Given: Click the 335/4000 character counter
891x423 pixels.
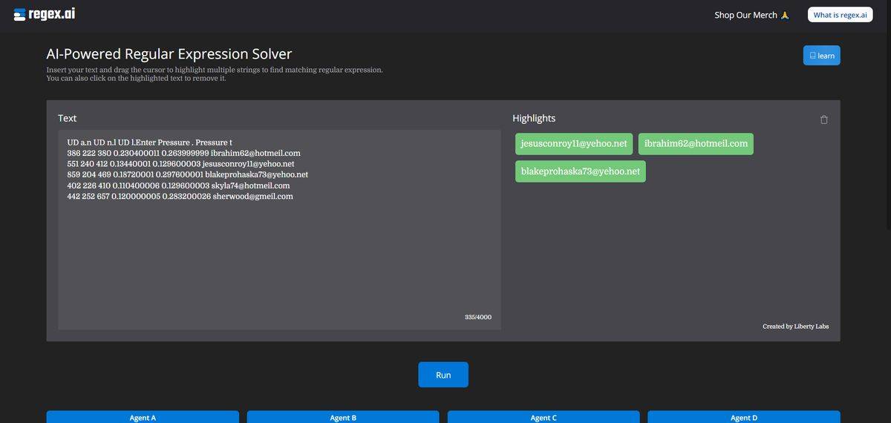Looking at the screenshot, I should [x=477, y=318].
